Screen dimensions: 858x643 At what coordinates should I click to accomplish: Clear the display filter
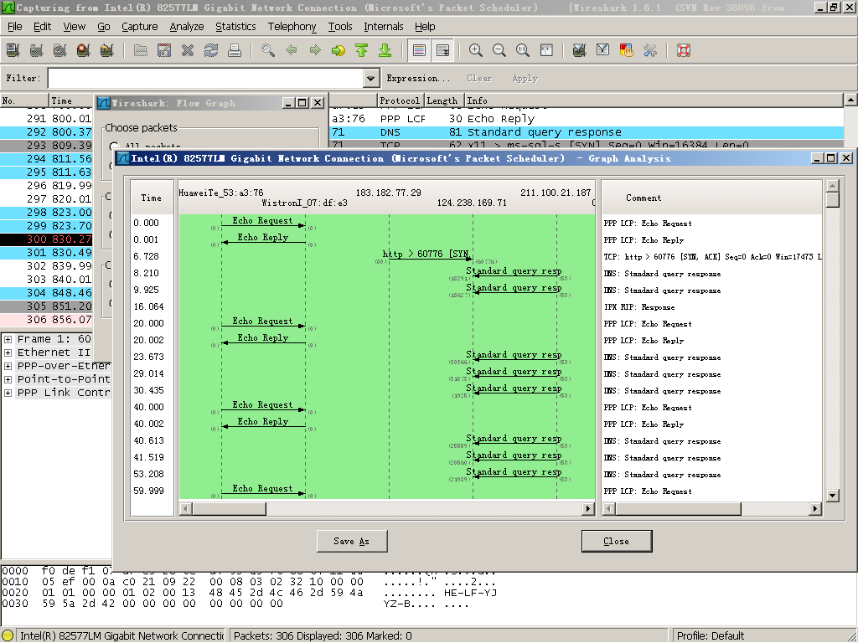pyautogui.click(x=479, y=78)
